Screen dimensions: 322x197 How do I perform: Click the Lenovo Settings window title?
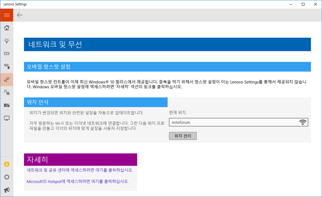(15, 4)
